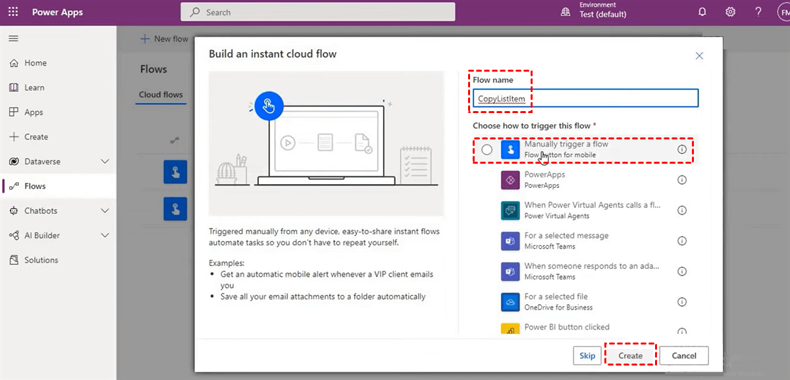Click the environment picker icon
This screenshot has width=790, height=380.
566,12
